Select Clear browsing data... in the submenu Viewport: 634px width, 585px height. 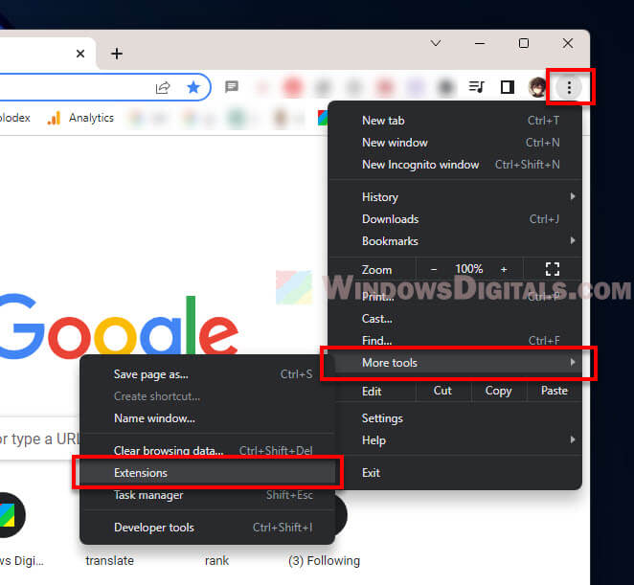208,450
